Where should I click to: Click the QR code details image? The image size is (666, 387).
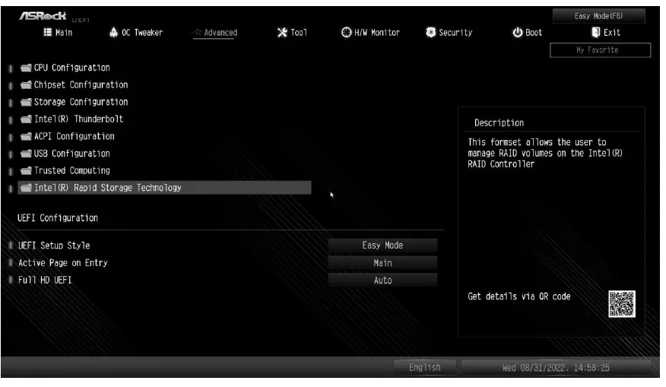tap(621, 304)
